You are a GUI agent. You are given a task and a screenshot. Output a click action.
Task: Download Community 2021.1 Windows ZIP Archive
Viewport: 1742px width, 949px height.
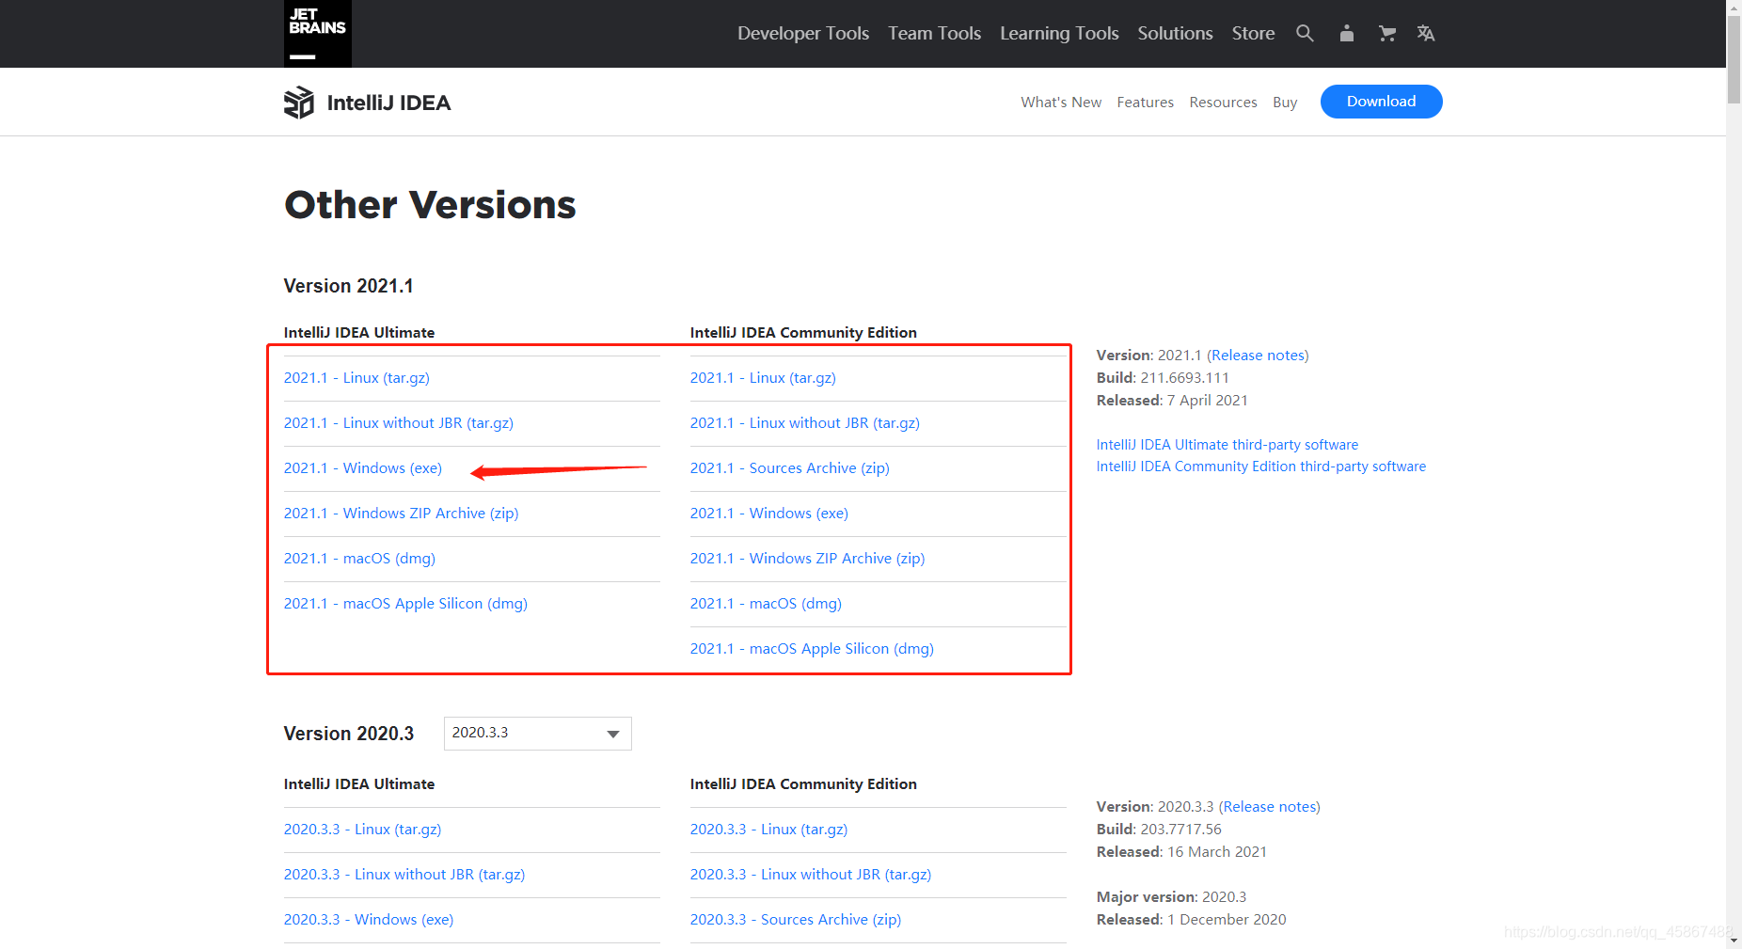pos(807,558)
